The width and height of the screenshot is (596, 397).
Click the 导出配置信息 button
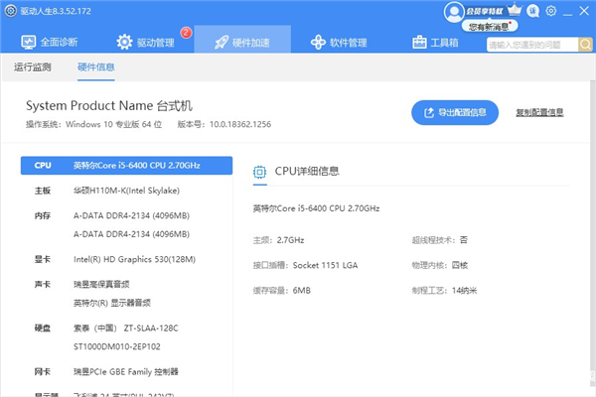[455, 112]
